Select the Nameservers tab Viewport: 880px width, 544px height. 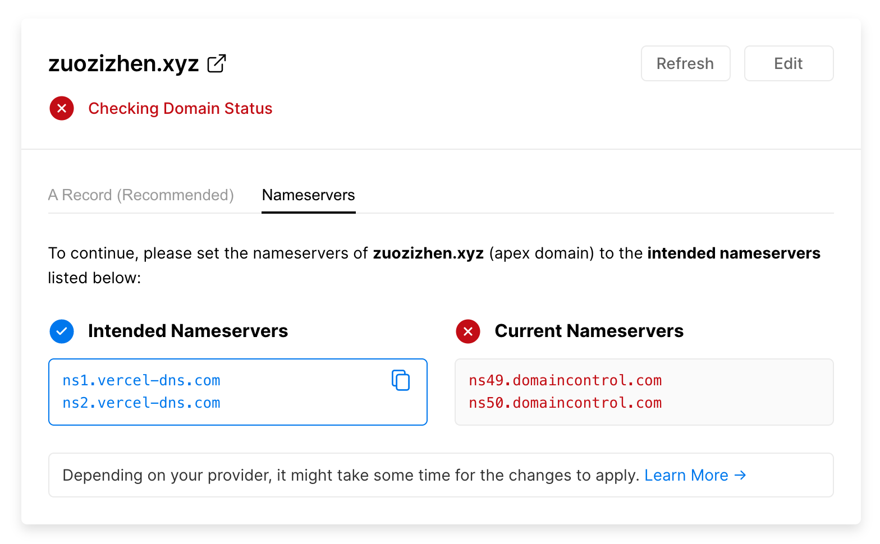(x=308, y=195)
